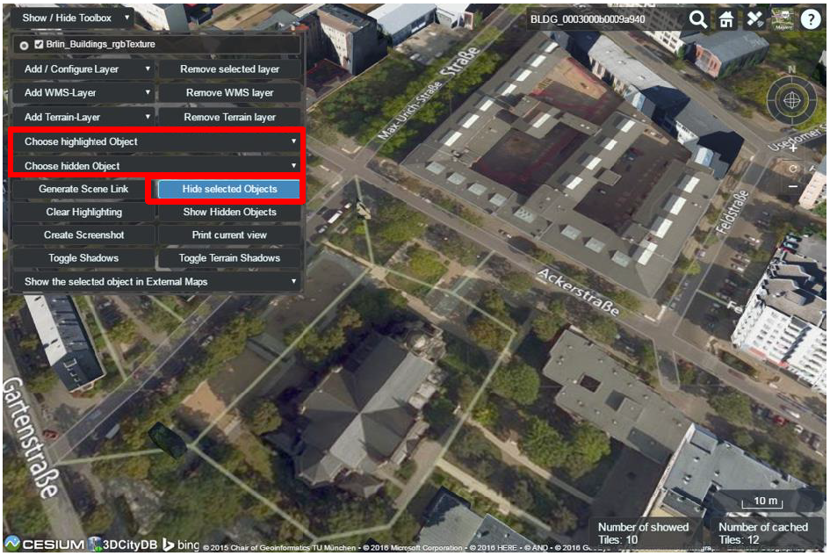This screenshot has height=556, width=830.
Task: Click Hide selected Objects button
Action: coord(230,189)
